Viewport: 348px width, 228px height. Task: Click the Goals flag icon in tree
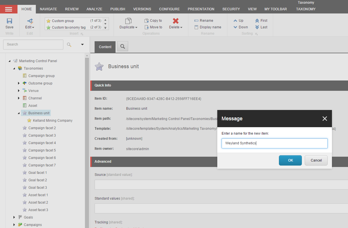(20, 217)
